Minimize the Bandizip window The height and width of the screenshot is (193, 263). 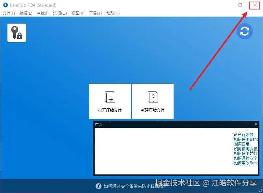[225, 5]
